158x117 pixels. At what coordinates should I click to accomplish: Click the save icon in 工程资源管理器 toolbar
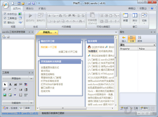[8, 37]
